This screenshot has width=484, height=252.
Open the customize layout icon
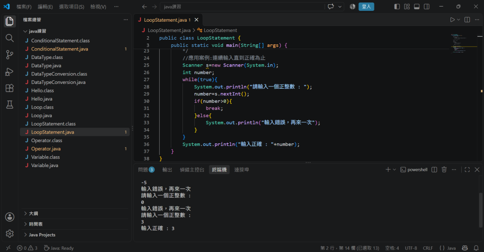pyautogui.click(x=407, y=7)
